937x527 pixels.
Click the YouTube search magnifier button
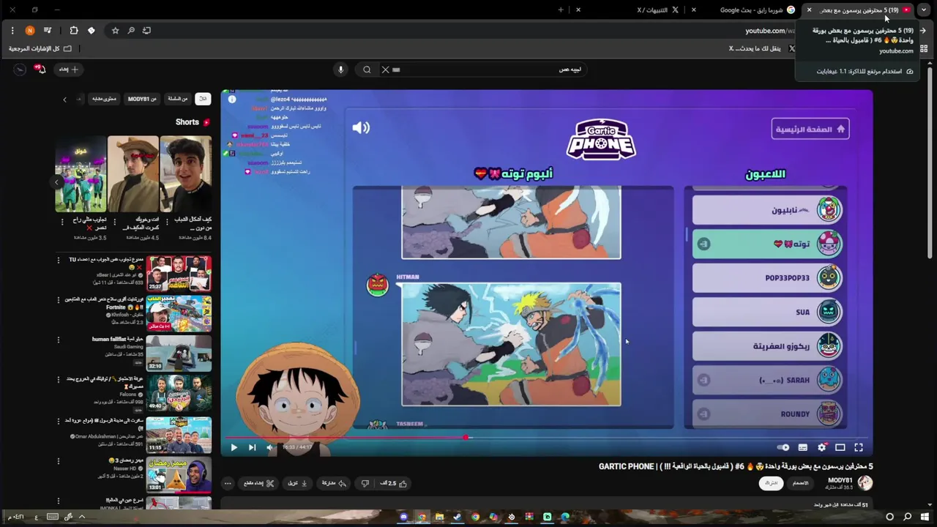pyautogui.click(x=367, y=70)
